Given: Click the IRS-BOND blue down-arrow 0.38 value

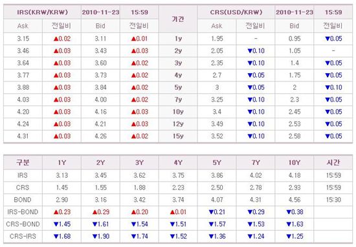Looking at the screenshot, I should 295,212.
